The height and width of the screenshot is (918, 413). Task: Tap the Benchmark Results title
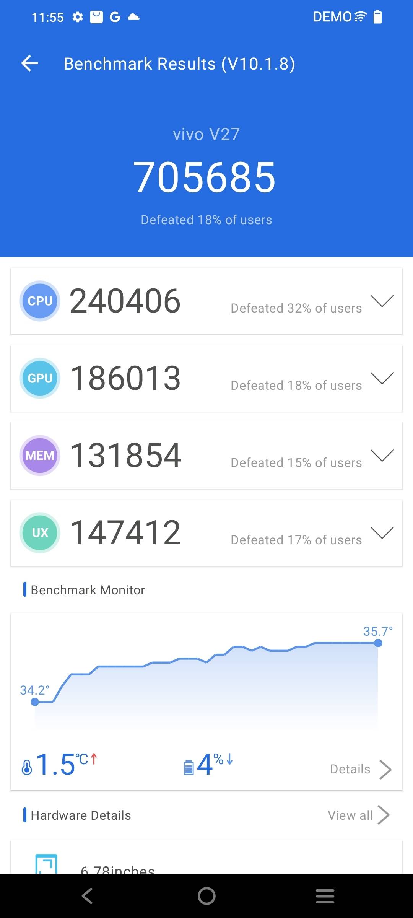[x=179, y=64]
